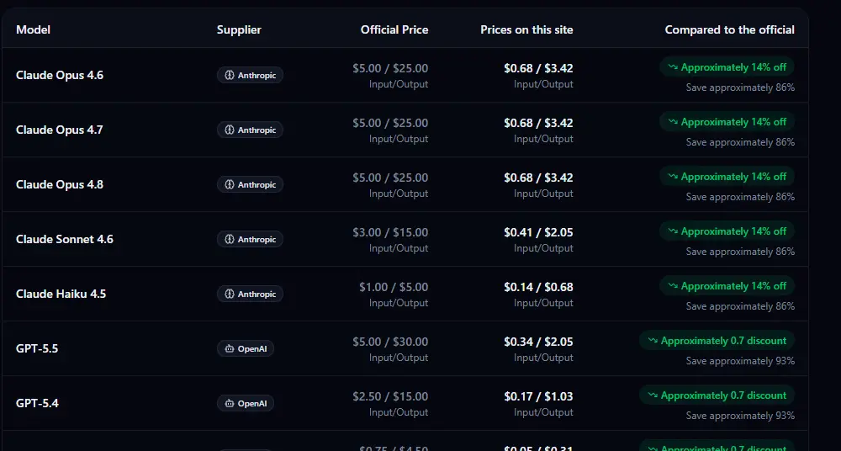Click Anthropic icon in Claude Sonnet 4.6 row
This screenshot has height=451, width=841.
[x=230, y=239]
